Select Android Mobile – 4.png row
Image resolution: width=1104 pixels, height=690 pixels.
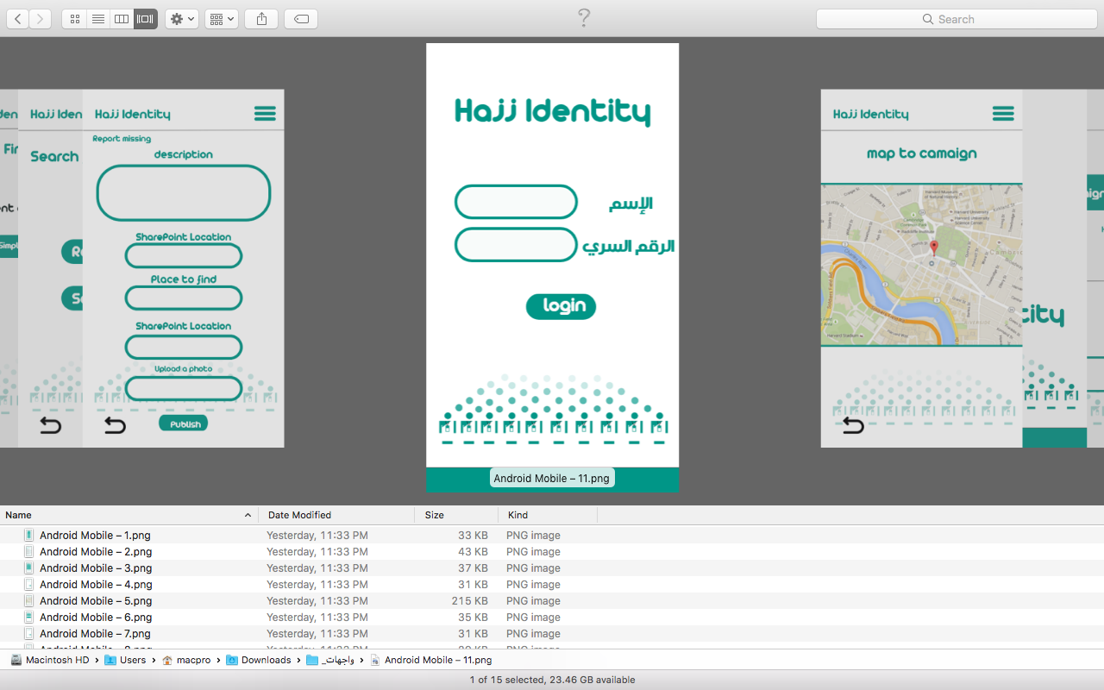pos(552,585)
